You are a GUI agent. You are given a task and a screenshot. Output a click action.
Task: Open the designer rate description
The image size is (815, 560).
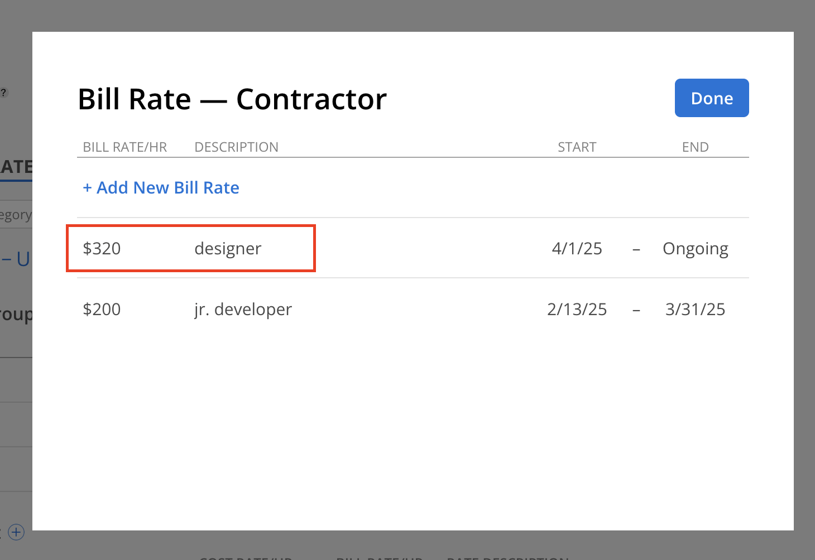click(228, 249)
